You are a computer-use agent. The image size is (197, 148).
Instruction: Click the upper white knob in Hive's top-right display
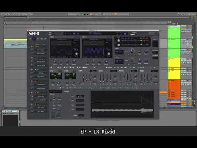pos(119,41)
